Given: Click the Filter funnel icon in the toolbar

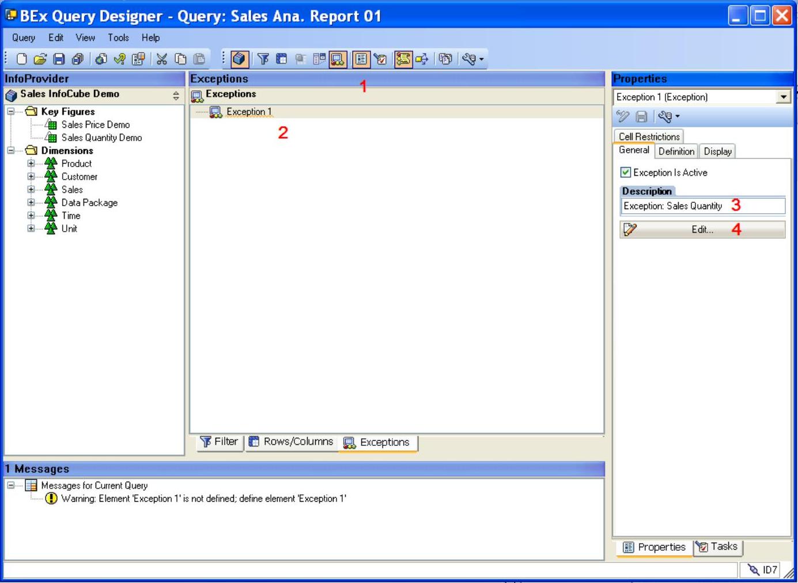Looking at the screenshot, I should click(x=263, y=59).
